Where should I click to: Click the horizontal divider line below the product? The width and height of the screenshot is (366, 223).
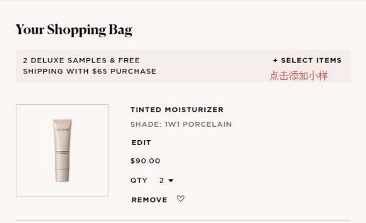point(183,220)
